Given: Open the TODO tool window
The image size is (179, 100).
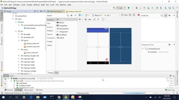Looking at the screenshot, I should (x=39, y=90).
